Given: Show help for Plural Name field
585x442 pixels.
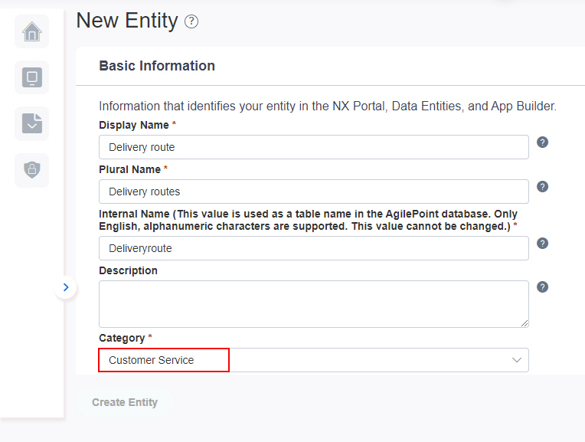Looking at the screenshot, I should coord(542,187).
